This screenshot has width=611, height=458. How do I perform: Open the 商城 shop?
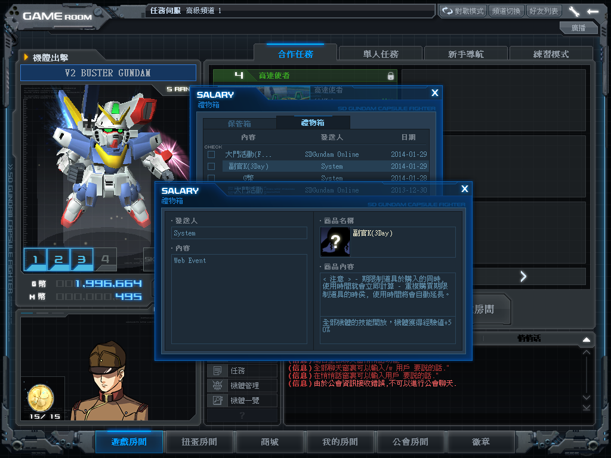(x=270, y=442)
